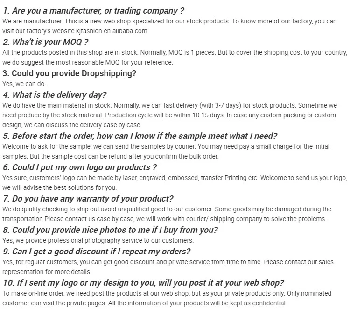350x310 pixels.
Task: Select the product warranty question heading
Action: coord(88,198)
